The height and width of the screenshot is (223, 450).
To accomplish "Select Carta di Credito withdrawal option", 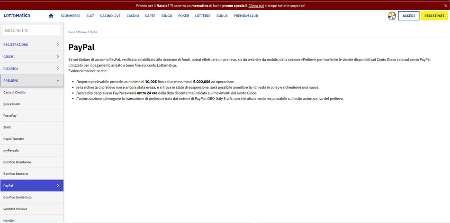I will 14,93.
